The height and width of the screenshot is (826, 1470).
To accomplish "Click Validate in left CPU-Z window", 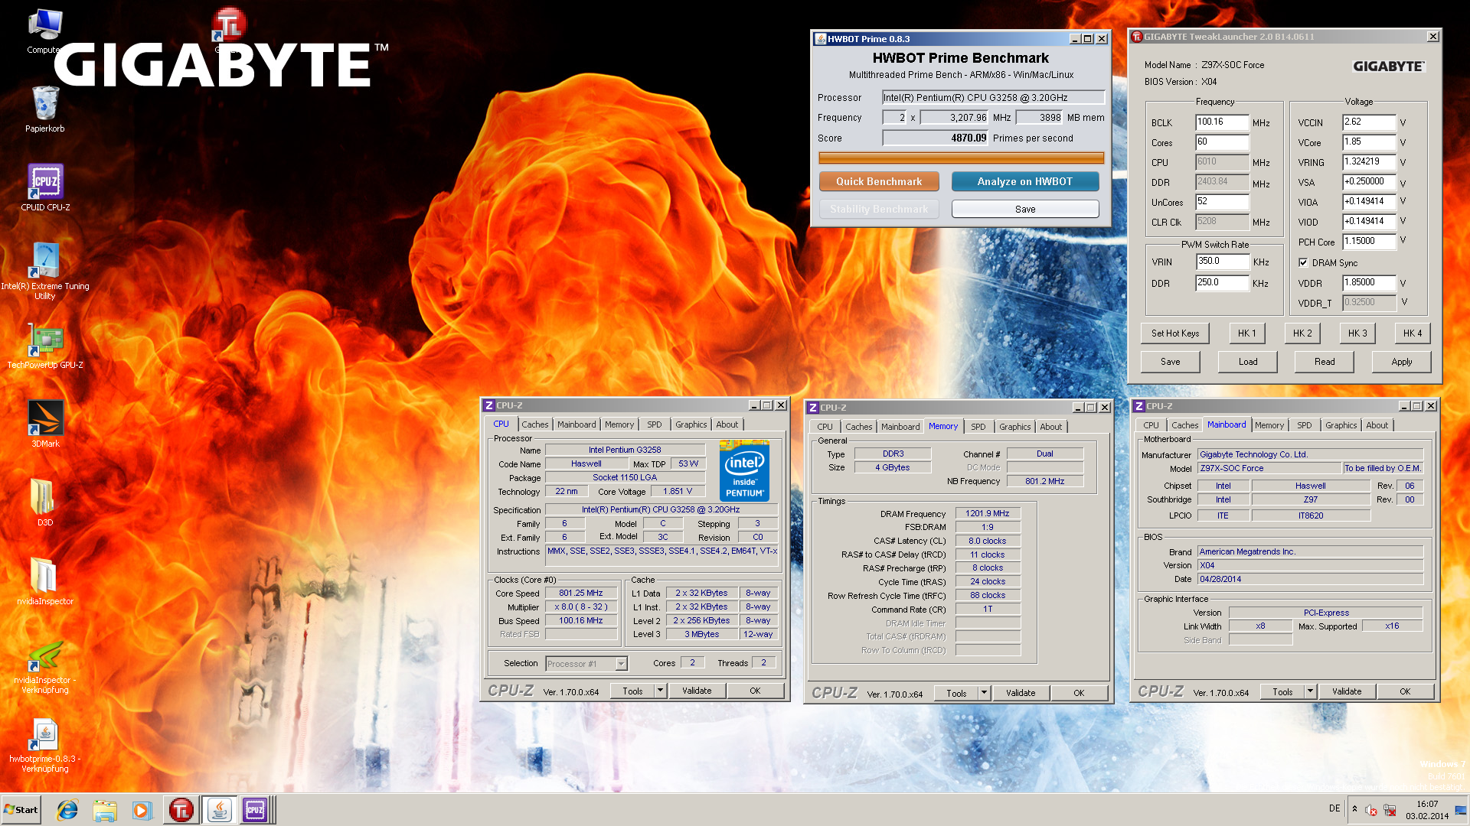I will (696, 691).
